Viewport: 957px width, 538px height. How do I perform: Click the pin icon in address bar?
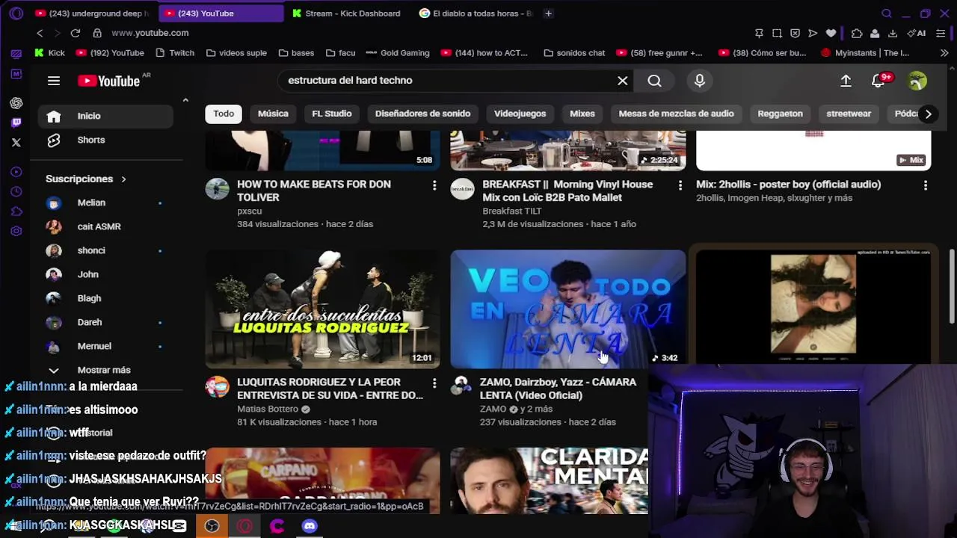[759, 33]
